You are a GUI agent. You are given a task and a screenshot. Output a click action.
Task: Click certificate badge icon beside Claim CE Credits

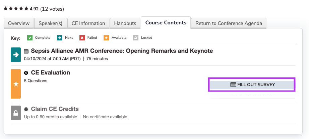pos(26,109)
